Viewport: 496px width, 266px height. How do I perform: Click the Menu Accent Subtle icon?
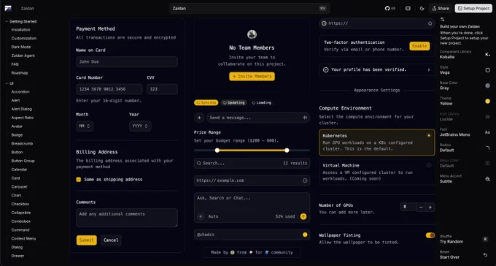click(x=487, y=179)
